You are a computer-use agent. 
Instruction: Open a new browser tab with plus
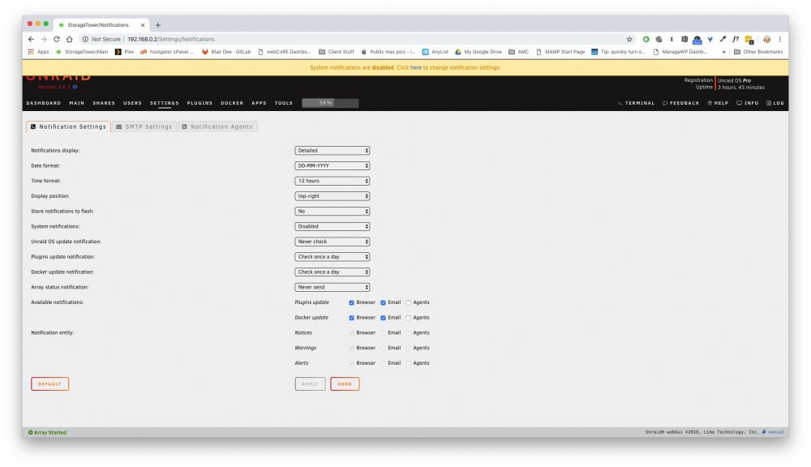[x=158, y=25]
